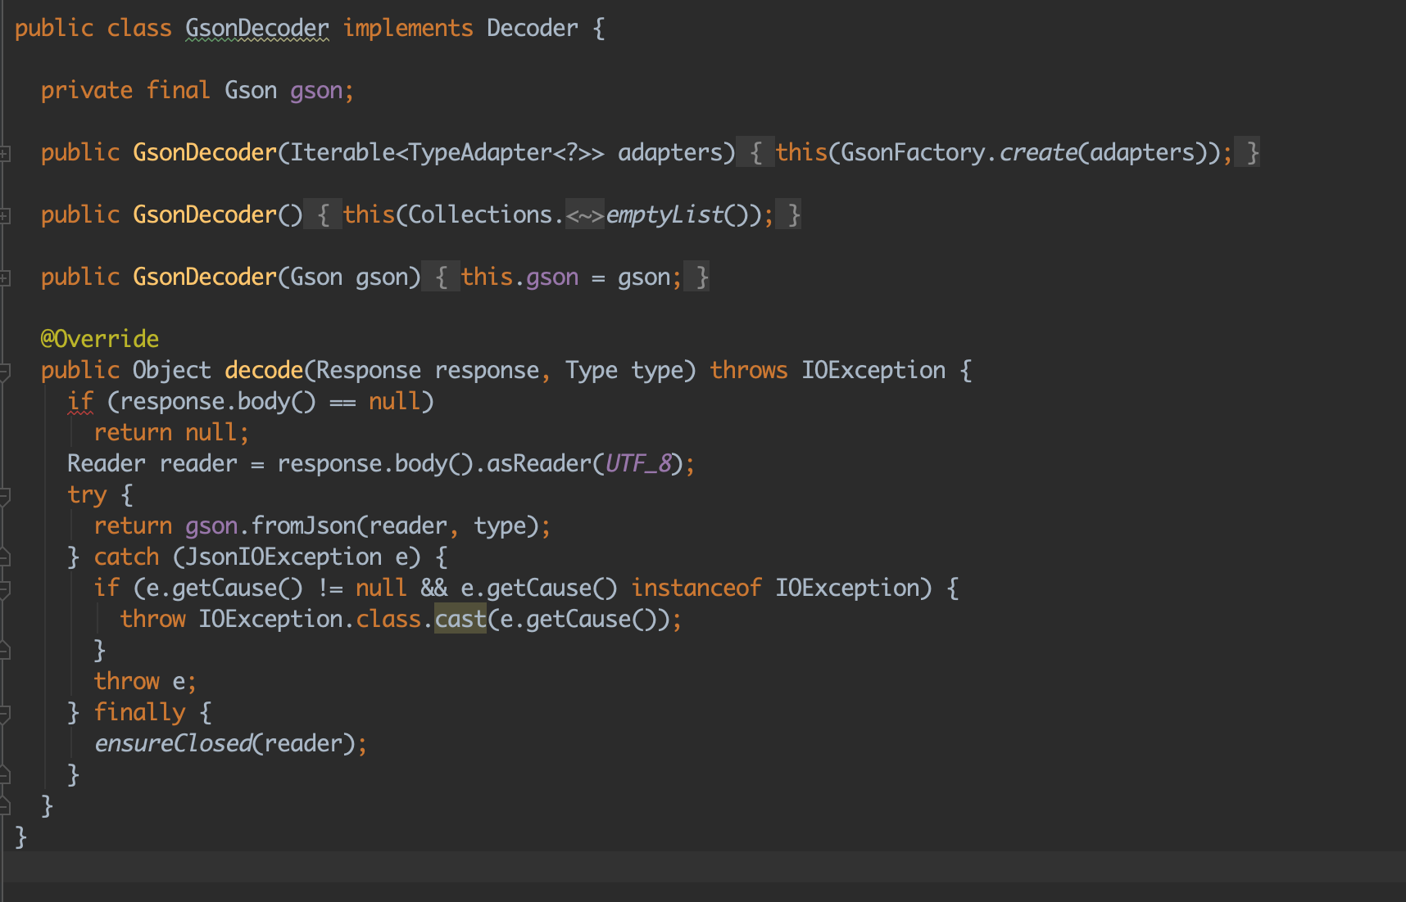Click the 'private' keyword
1406x902 pixels.
[x=87, y=91]
